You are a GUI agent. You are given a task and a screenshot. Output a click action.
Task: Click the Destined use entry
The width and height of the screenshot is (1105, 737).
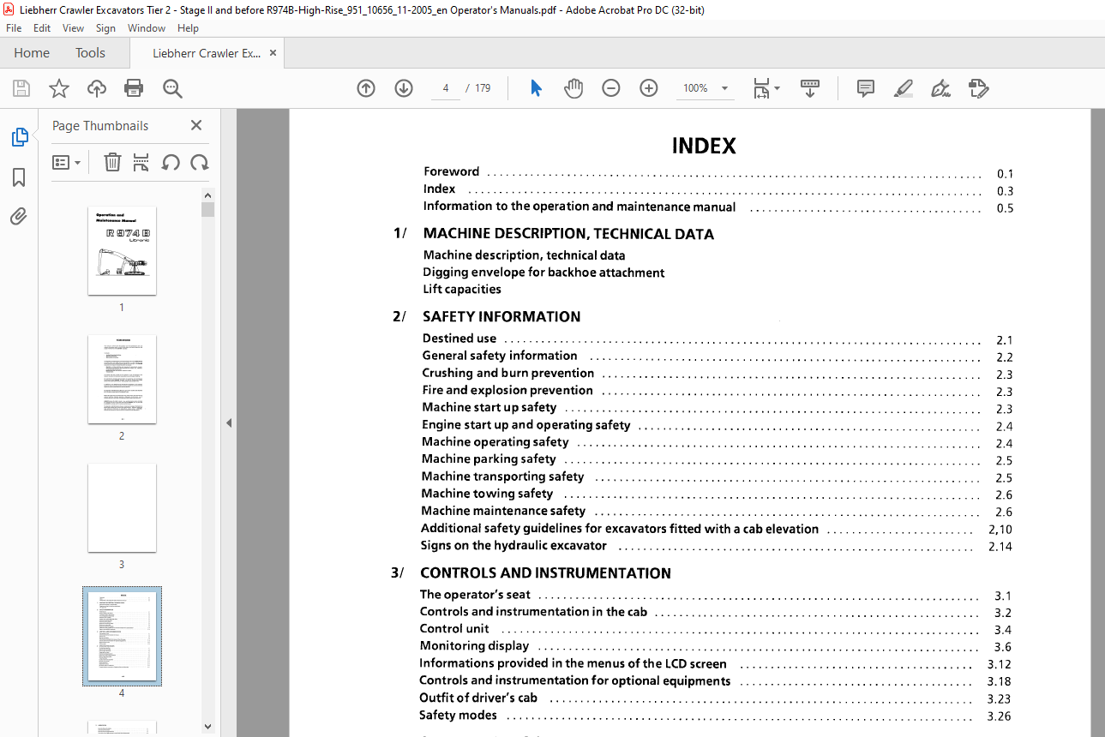point(459,339)
